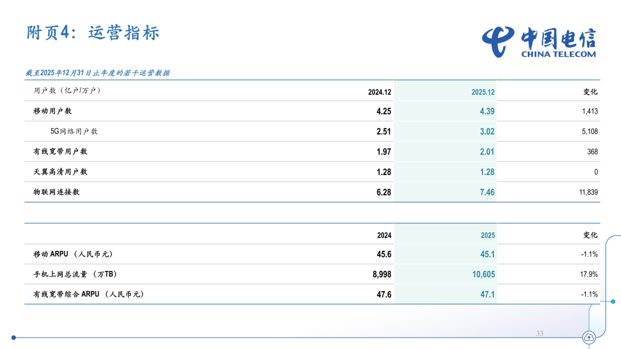Click the slide page number 33

point(539,334)
